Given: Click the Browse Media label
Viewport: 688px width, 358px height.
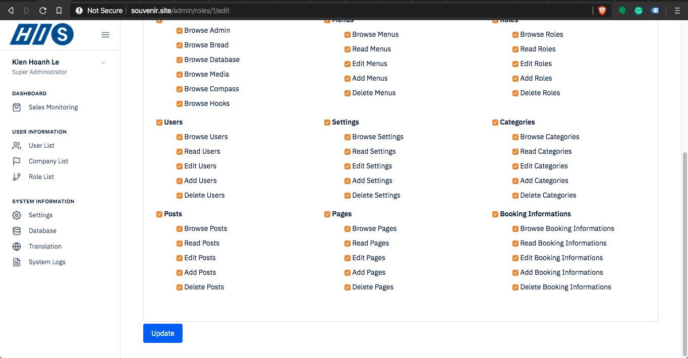Looking at the screenshot, I should tap(207, 75).
